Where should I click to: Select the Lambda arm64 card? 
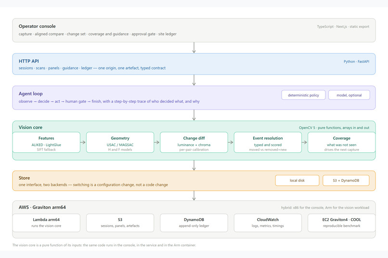point(46,223)
